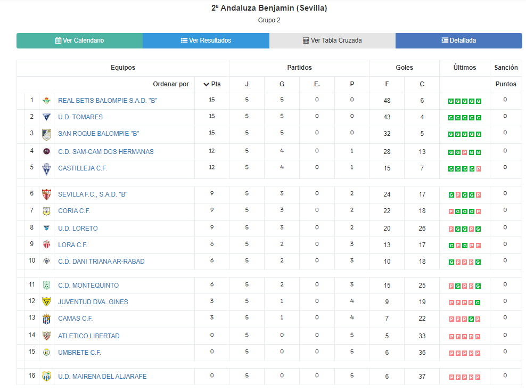Open the Ver Tabla Cruzada tab
The image size is (526, 391).
click(x=332, y=40)
